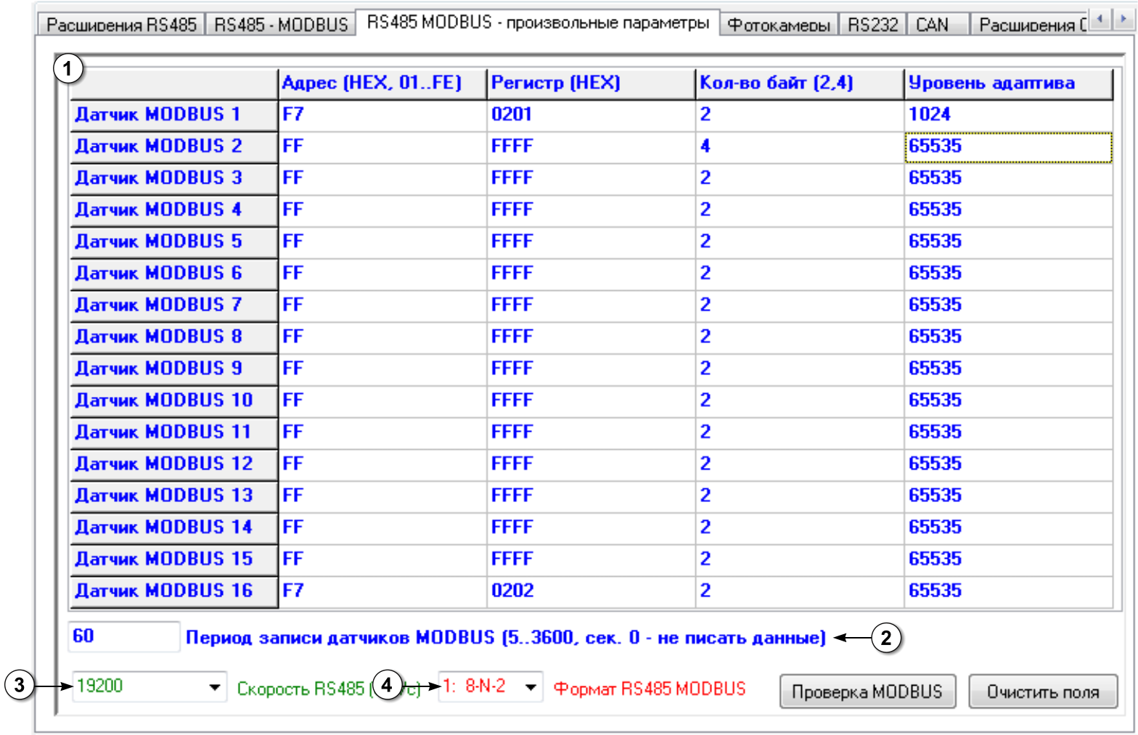Click the Датчик MODBUS 2 row header
This screenshot has height=735, width=1138.
174,147
